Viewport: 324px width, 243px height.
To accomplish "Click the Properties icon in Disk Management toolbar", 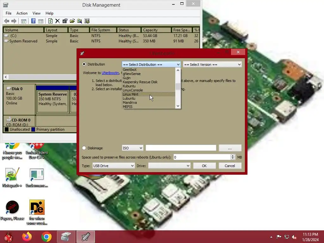I will [65, 21].
